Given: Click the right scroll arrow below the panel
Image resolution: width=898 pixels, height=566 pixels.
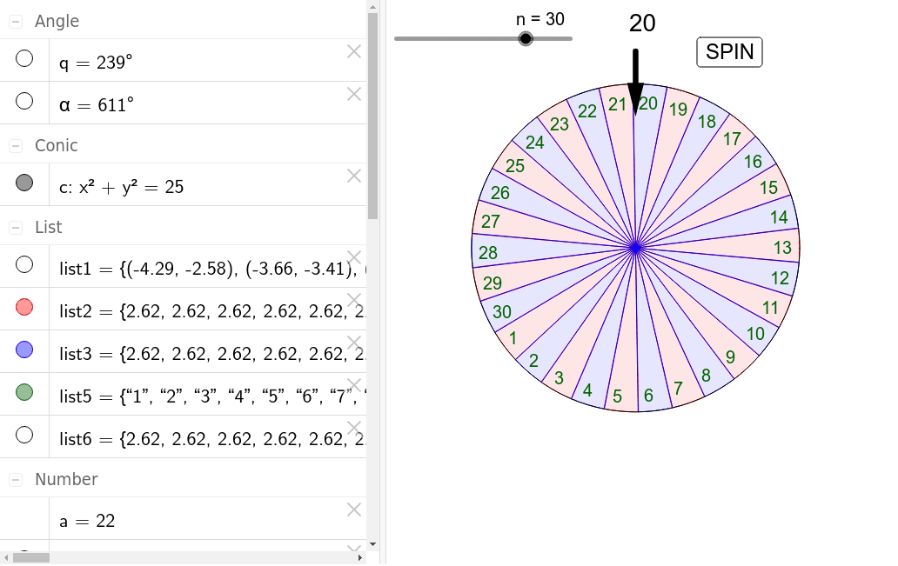Looking at the screenshot, I should (x=359, y=557).
